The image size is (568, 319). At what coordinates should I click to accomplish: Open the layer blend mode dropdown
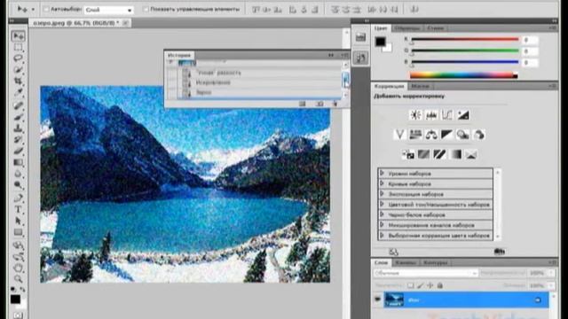[425, 273]
